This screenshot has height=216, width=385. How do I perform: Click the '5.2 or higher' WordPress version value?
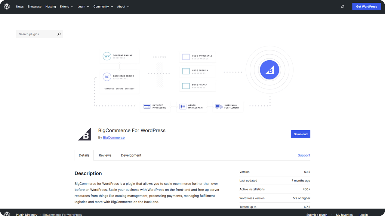tap(301, 198)
